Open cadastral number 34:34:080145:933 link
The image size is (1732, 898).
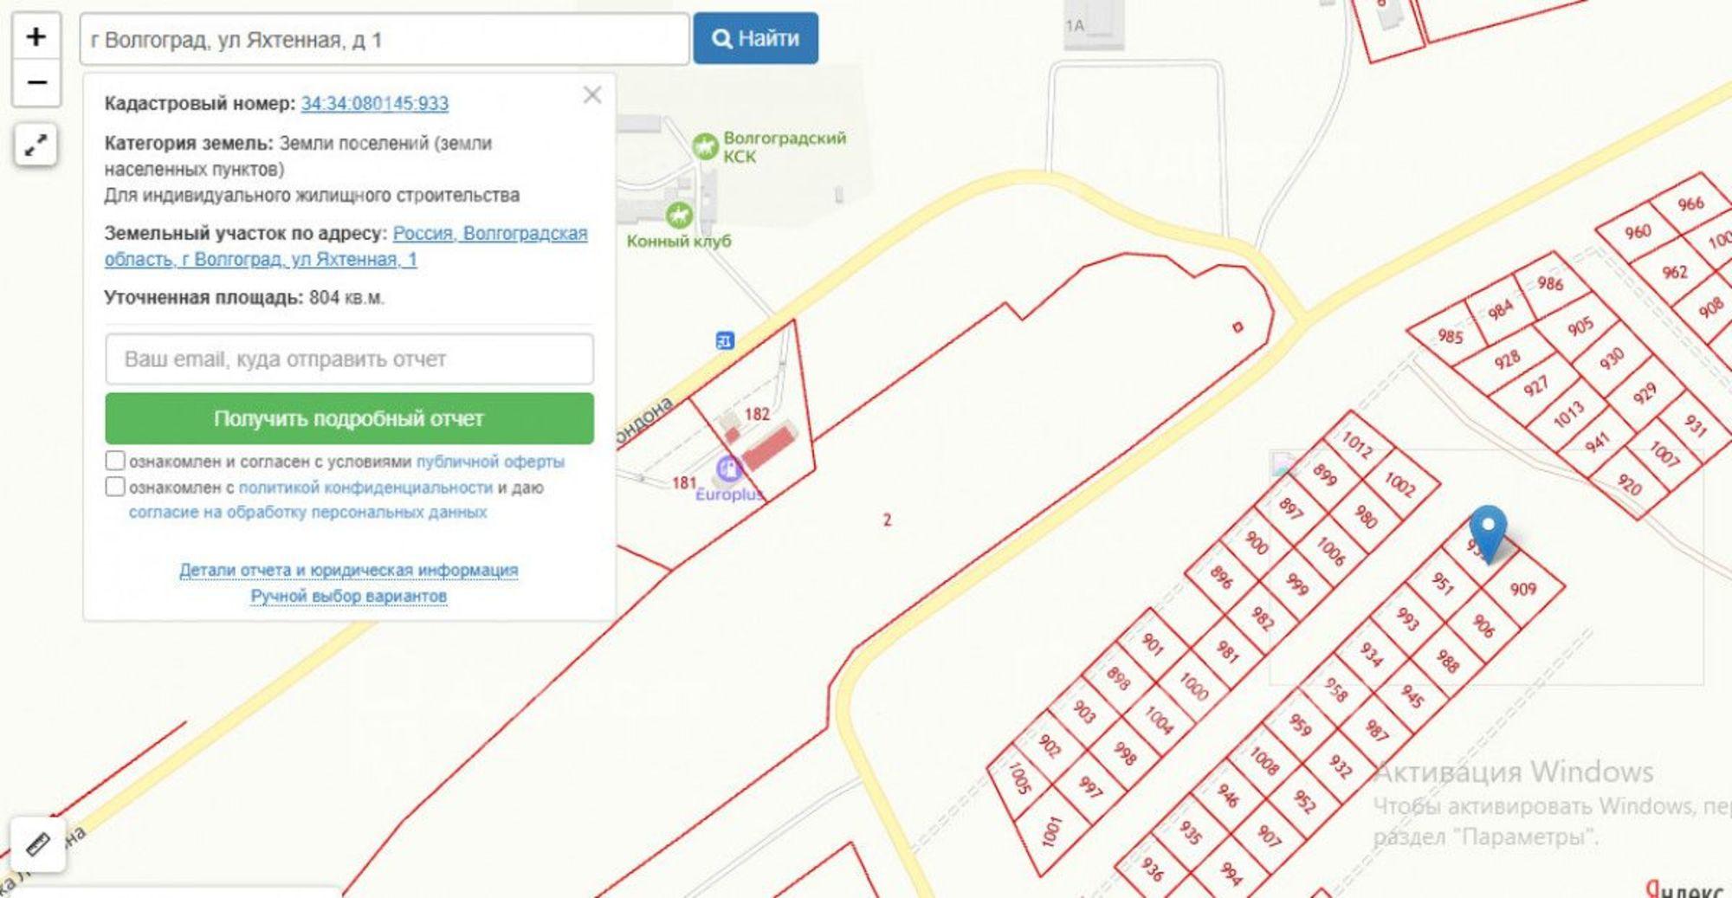[374, 104]
